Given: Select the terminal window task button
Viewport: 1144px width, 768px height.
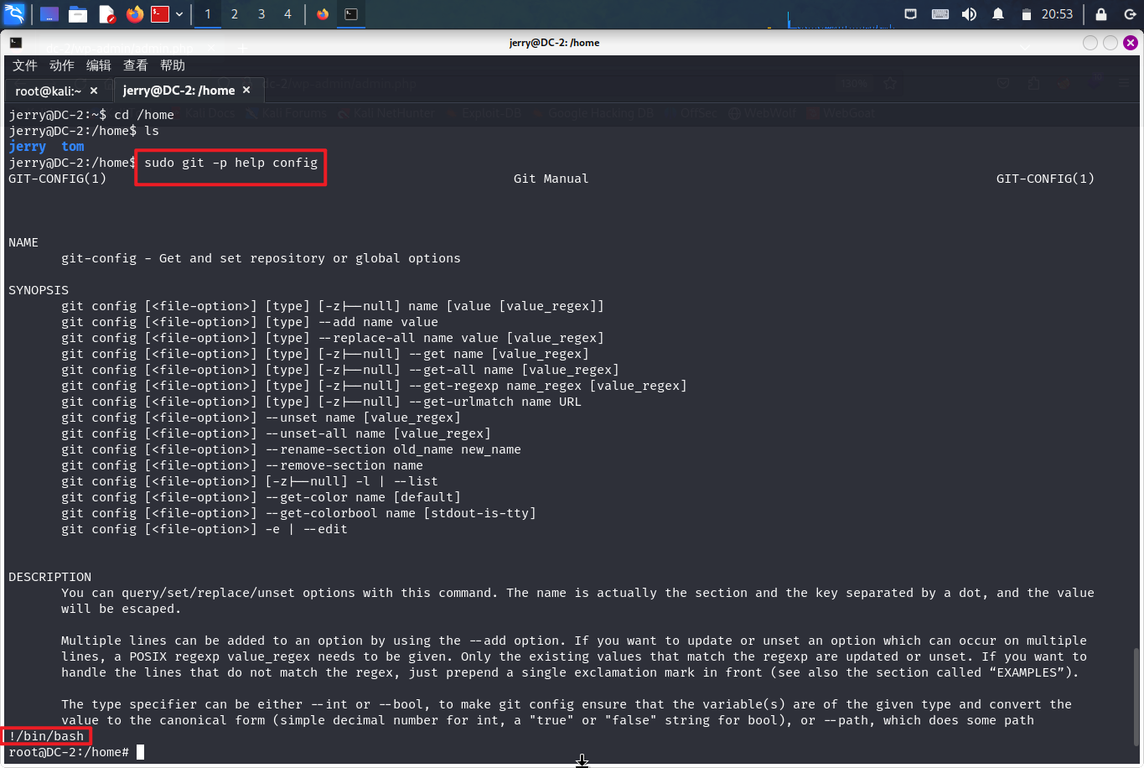Looking at the screenshot, I should click(x=351, y=14).
